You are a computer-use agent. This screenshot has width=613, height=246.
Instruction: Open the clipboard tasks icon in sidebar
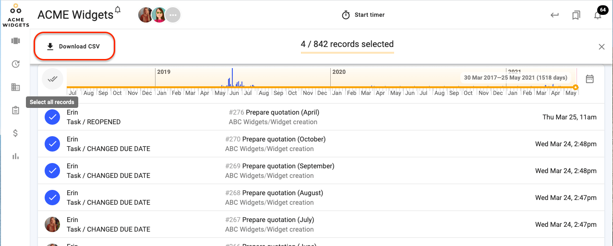click(x=15, y=110)
